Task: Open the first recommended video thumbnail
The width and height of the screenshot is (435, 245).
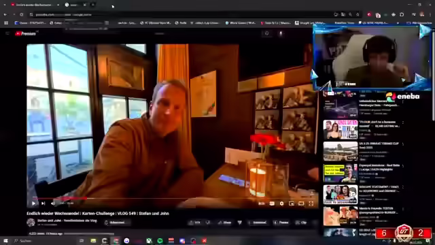Action: tap(341, 108)
